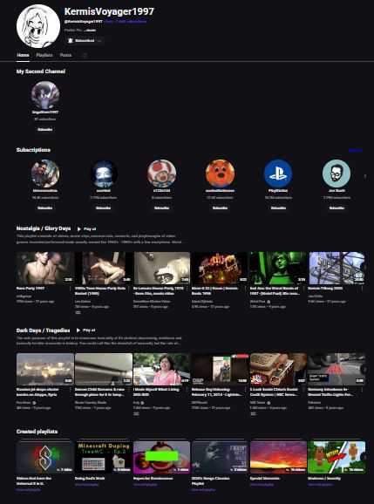Open three-dot menu for Rave Party 1997

coord(71,289)
